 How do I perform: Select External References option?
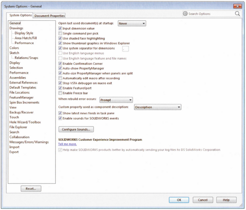tap(23, 83)
